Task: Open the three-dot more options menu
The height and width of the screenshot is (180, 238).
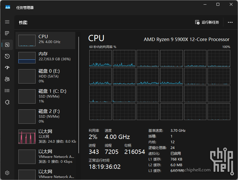Action: coord(230,22)
